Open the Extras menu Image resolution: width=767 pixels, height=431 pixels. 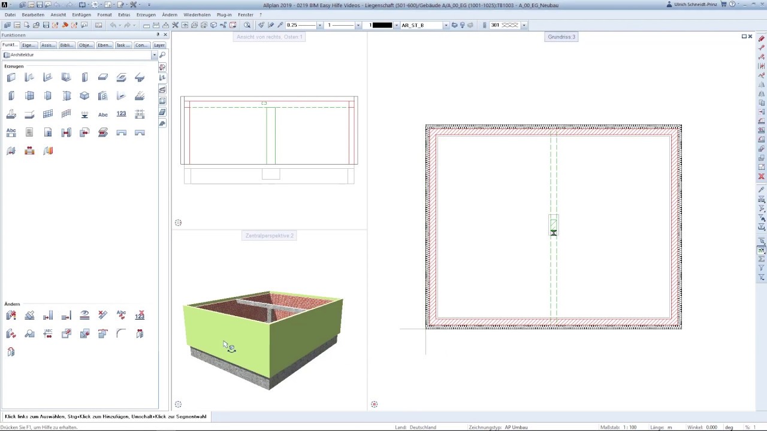pyautogui.click(x=124, y=14)
